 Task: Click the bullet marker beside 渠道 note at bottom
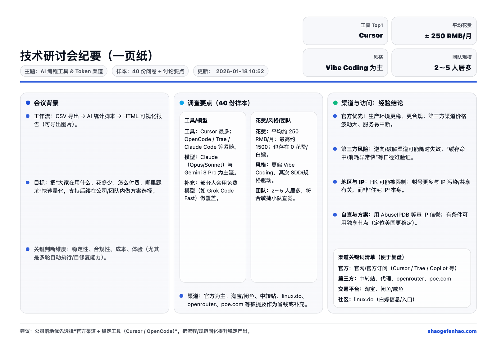click(181, 296)
